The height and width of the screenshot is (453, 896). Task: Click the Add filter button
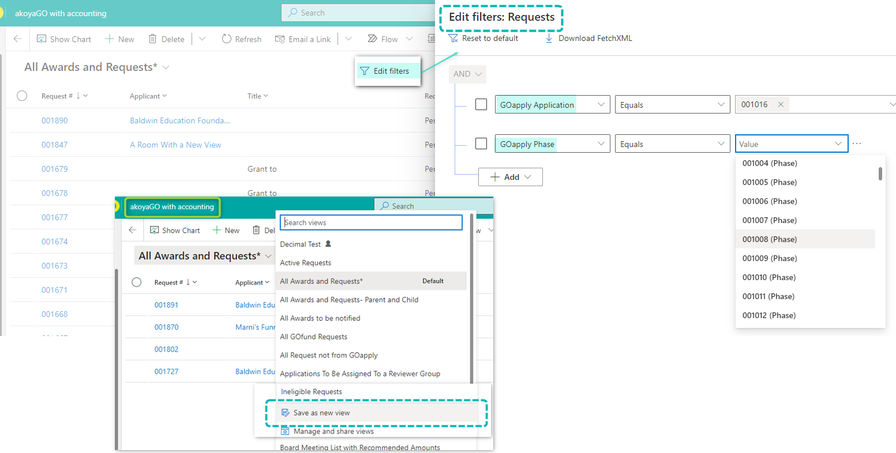[x=510, y=177]
